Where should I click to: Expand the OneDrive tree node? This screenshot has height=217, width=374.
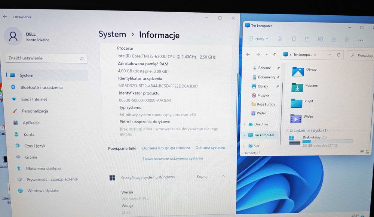coord(244,124)
